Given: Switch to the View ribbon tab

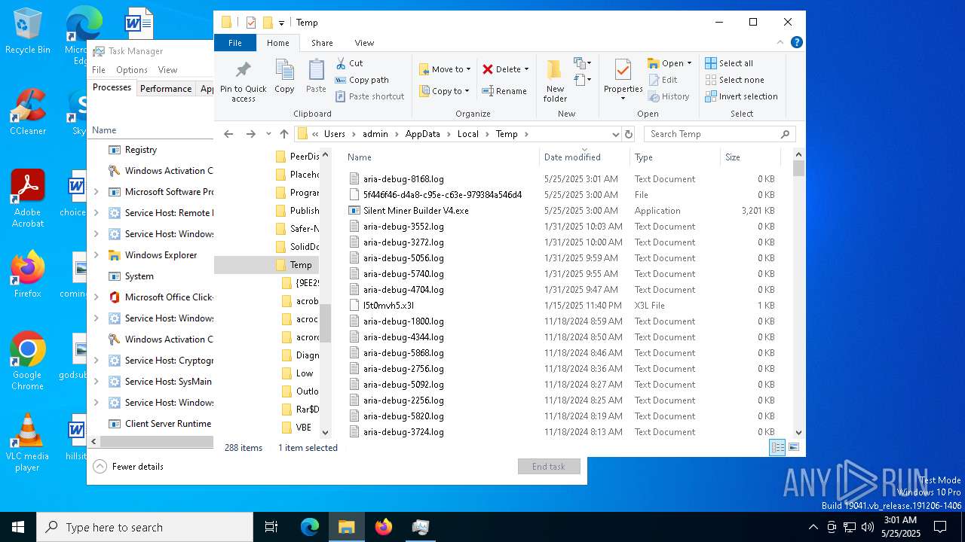Looking at the screenshot, I should tap(364, 43).
